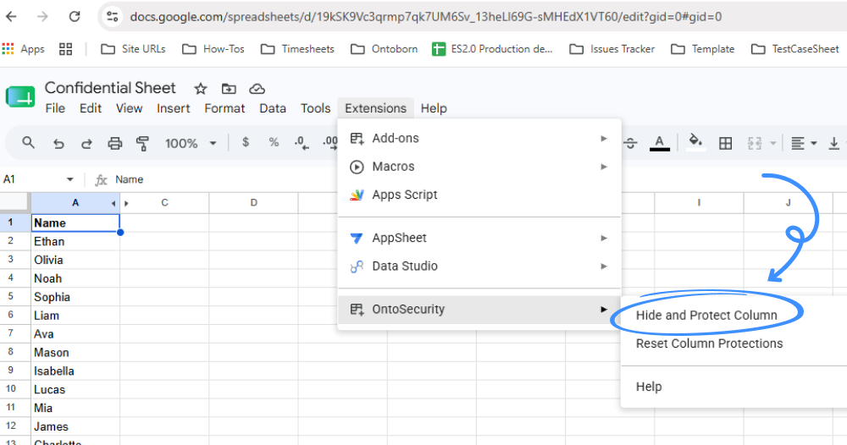Viewport: 847px width, 445px height.
Task: Open the View menu
Action: tap(129, 108)
